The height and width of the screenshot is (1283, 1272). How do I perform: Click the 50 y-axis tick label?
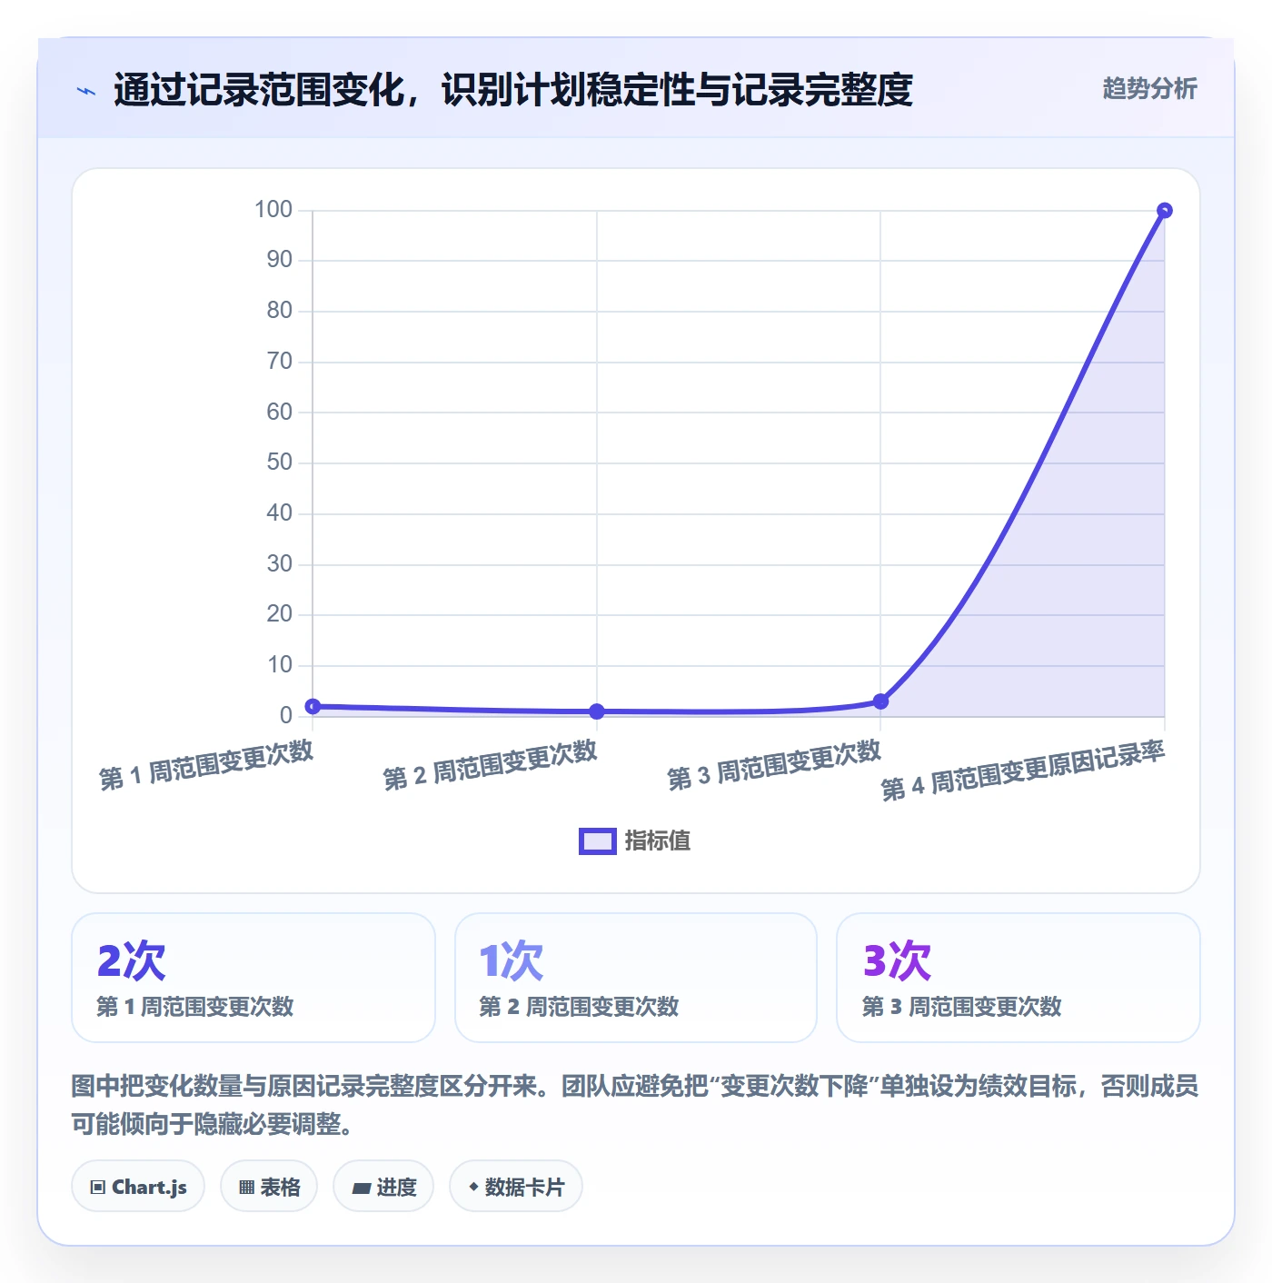click(x=280, y=462)
